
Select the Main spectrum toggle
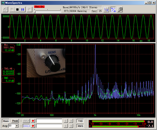pyautogui.click(x=6, y=121)
